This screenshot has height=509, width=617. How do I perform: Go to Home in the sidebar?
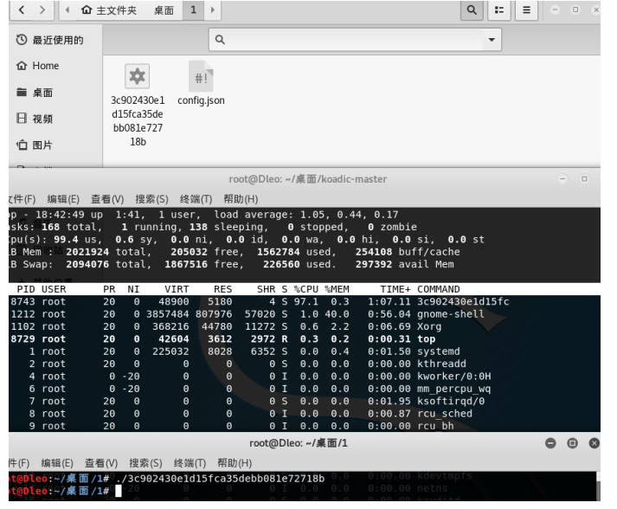(45, 66)
